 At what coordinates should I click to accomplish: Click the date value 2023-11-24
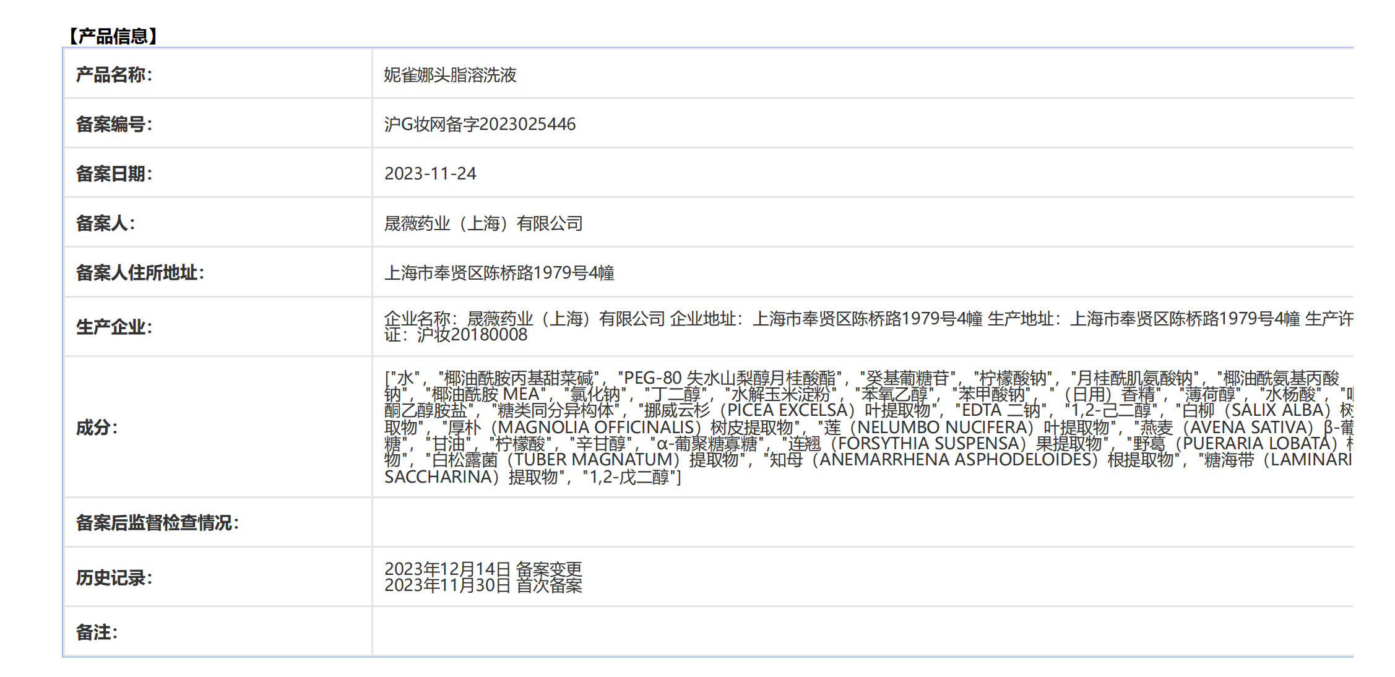[430, 174]
